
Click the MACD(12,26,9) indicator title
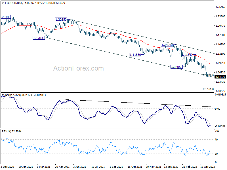pos(11,95)
